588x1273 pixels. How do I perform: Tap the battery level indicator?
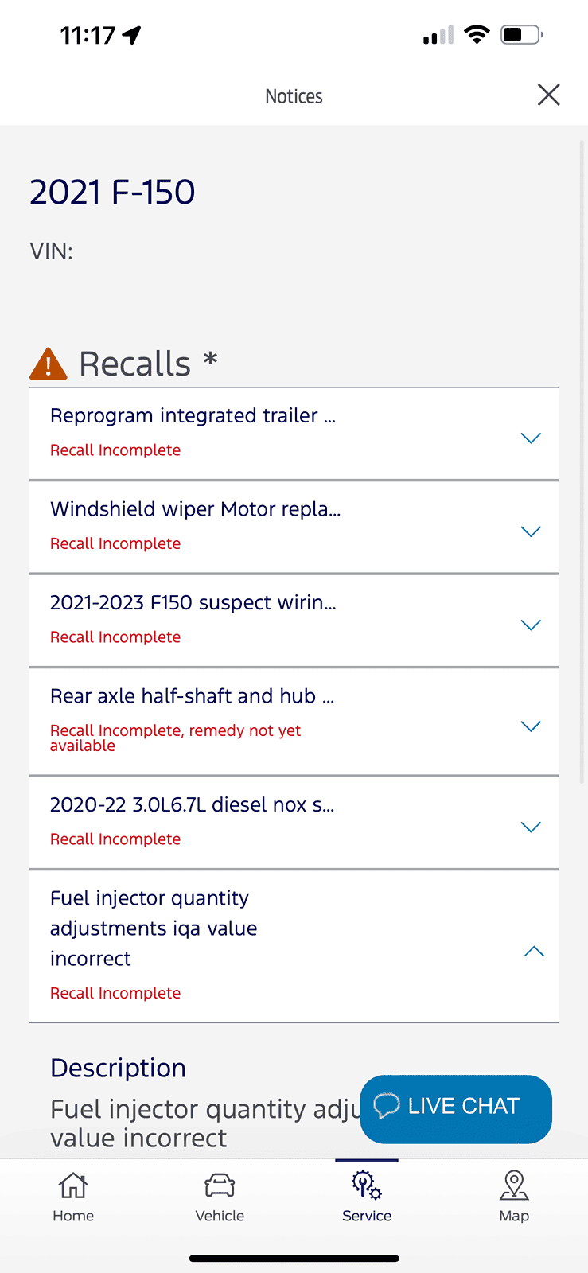pyautogui.click(x=521, y=34)
